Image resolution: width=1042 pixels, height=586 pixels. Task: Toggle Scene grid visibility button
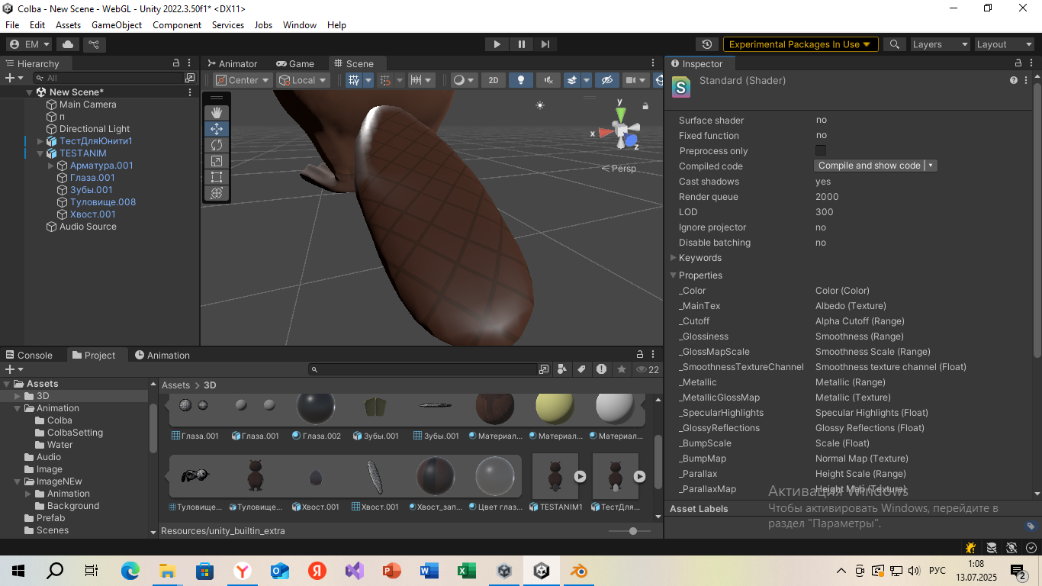354,80
